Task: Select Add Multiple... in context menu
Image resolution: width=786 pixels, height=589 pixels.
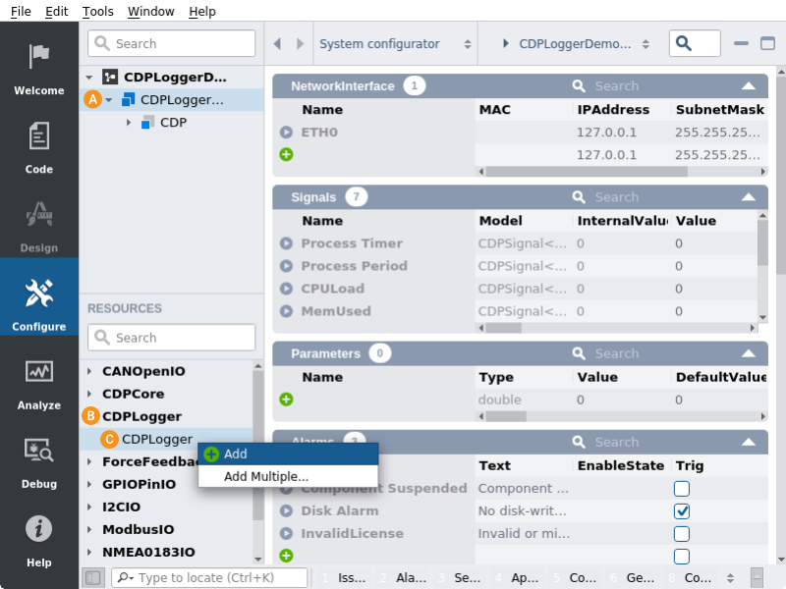Action: pos(266,476)
